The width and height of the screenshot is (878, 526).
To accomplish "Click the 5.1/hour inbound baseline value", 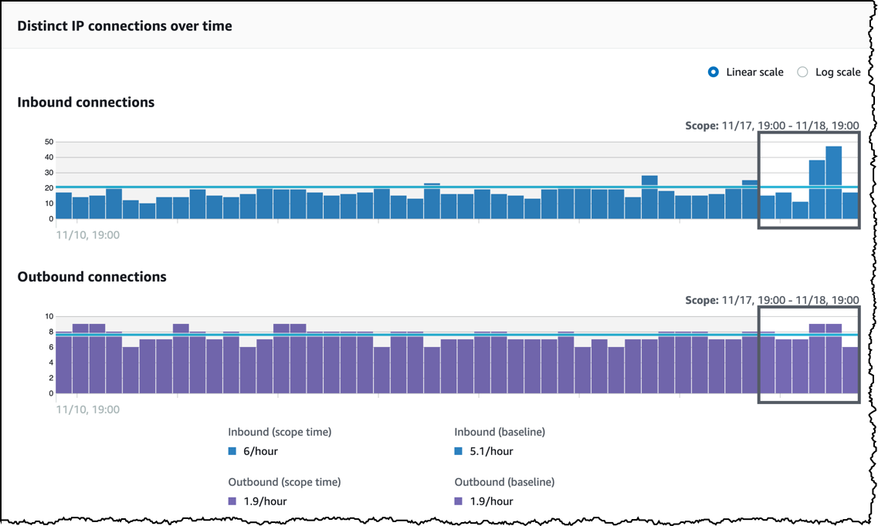I will pos(492,451).
